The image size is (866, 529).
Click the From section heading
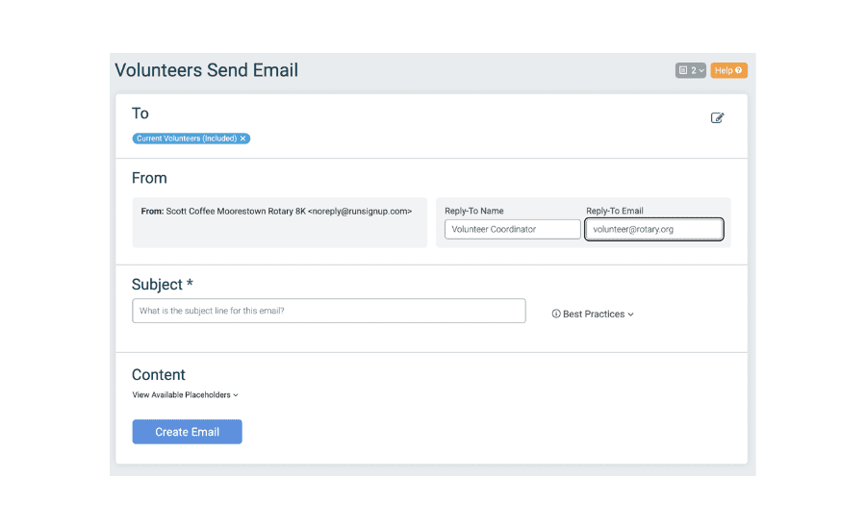(x=149, y=178)
